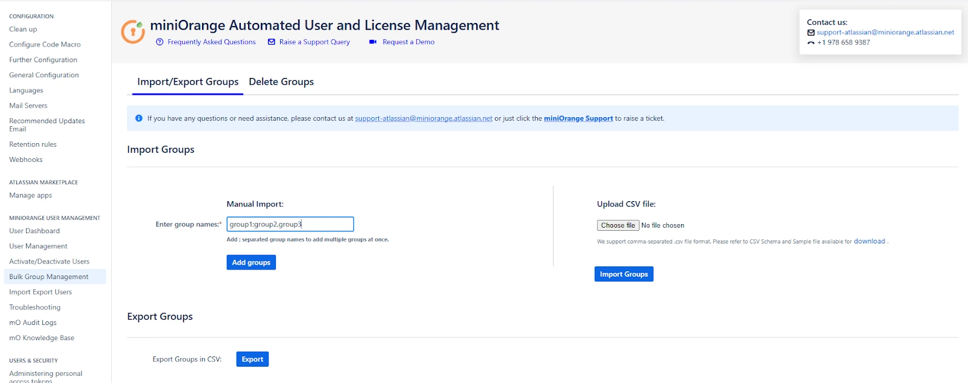This screenshot has width=968, height=383.
Task: Open Configure Code Macro in sidebar
Action: (x=45, y=45)
